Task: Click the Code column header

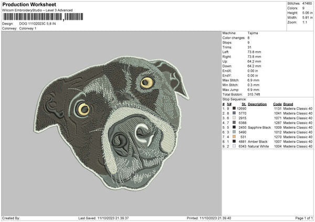Action: click(x=277, y=104)
